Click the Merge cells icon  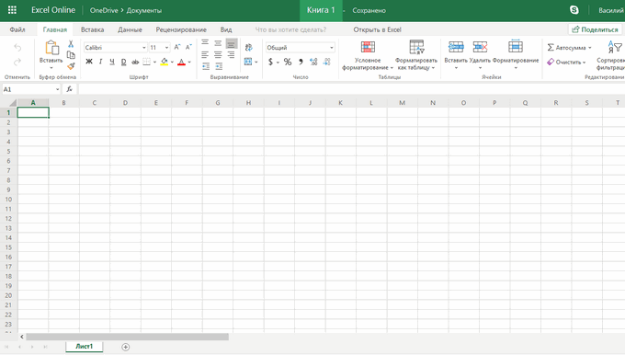coord(248,62)
